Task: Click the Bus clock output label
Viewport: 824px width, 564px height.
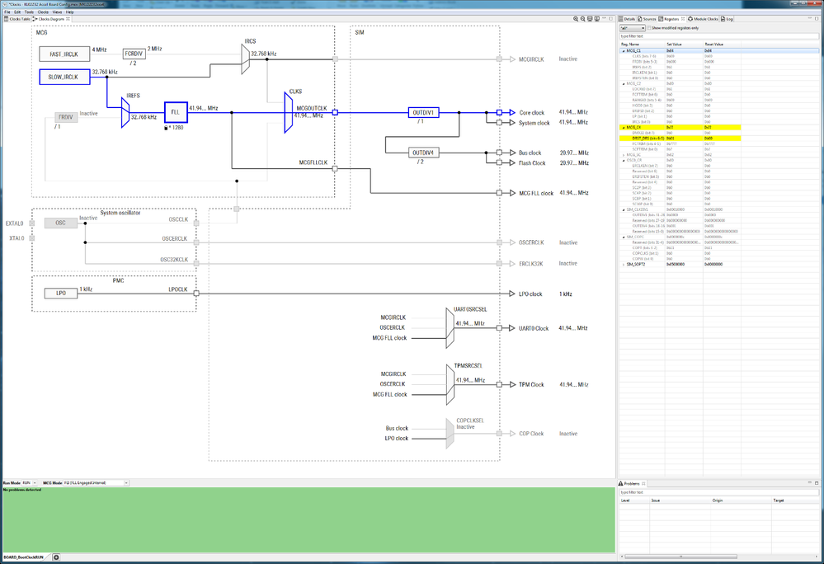Action: pyautogui.click(x=530, y=153)
